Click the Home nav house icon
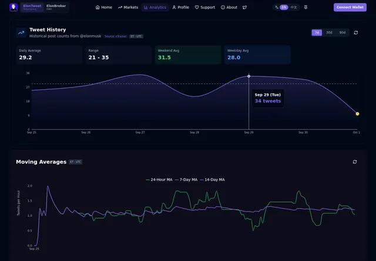376x261 pixels. pyautogui.click(x=98, y=8)
